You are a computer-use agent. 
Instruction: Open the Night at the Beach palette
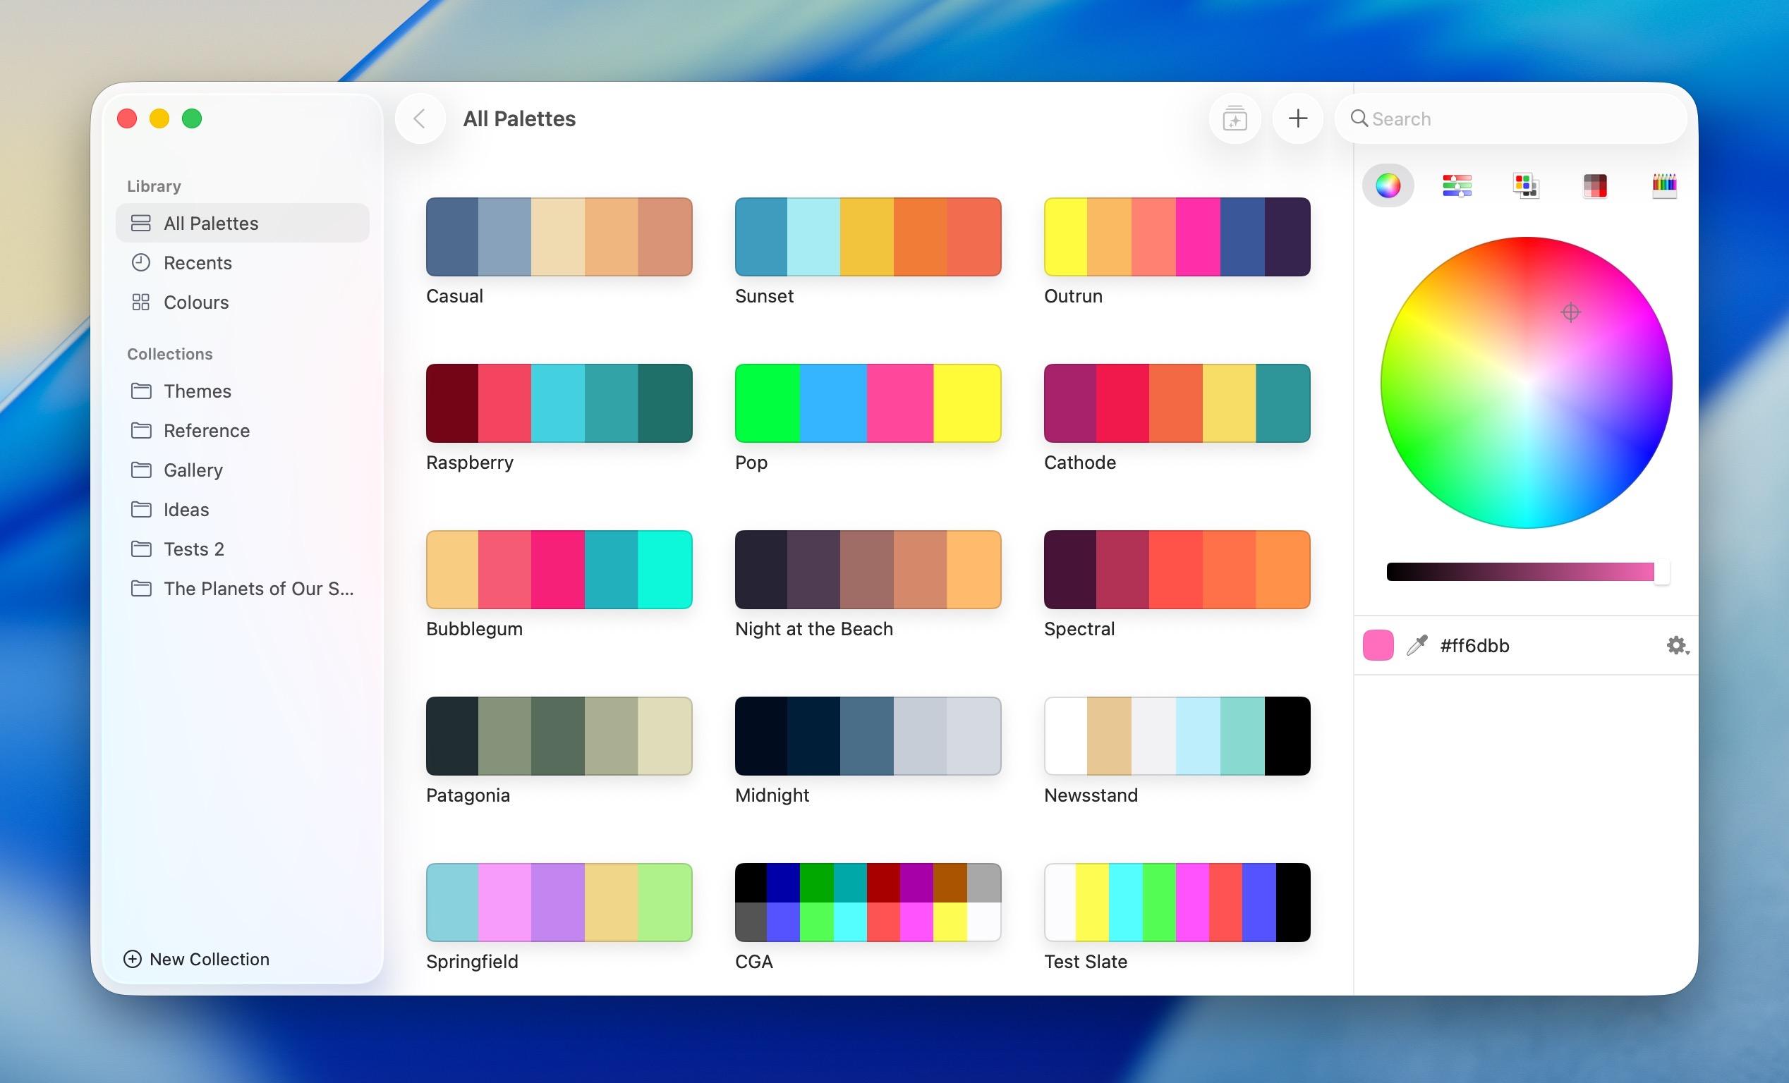point(868,569)
